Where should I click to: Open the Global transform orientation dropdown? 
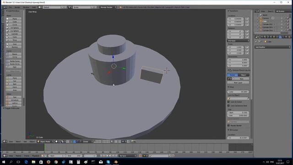point(87,142)
